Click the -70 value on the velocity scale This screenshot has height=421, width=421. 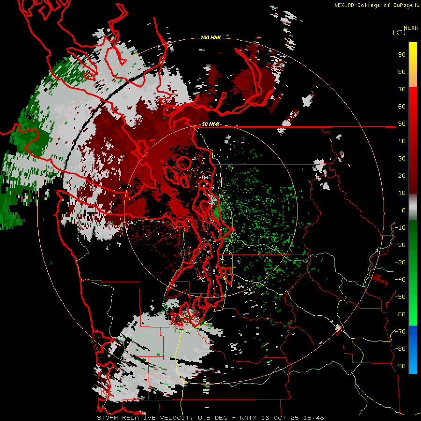[400, 332]
